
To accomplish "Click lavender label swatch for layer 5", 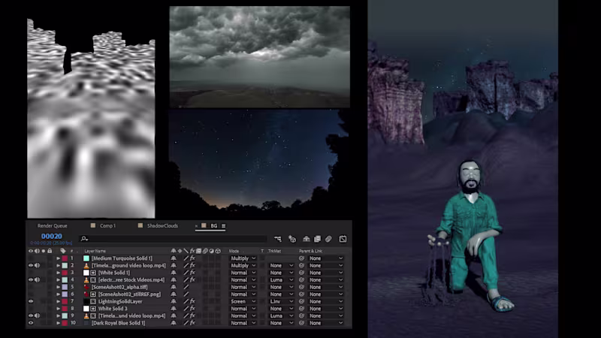I will coord(65,287).
